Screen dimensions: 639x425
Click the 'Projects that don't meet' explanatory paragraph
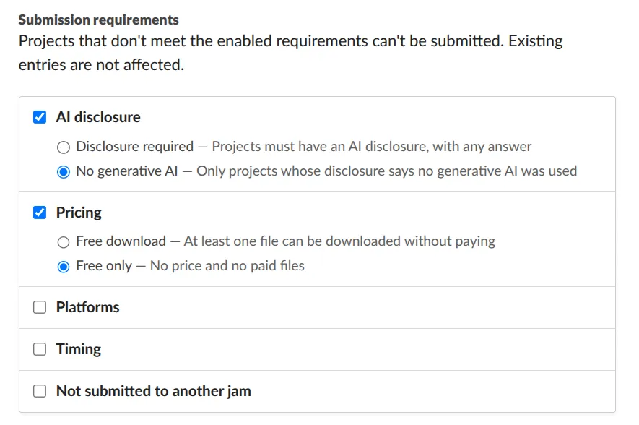[x=290, y=53]
